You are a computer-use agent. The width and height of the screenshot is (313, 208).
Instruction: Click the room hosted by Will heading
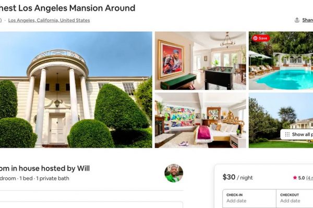click(x=44, y=168)
